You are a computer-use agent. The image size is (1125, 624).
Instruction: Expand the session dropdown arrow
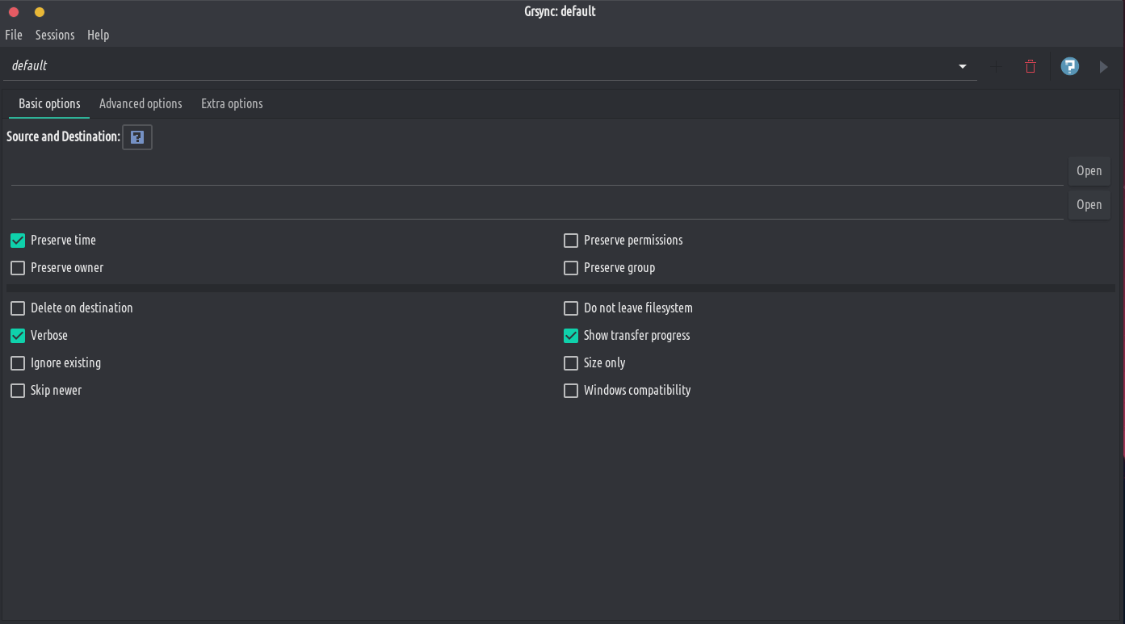963,66
